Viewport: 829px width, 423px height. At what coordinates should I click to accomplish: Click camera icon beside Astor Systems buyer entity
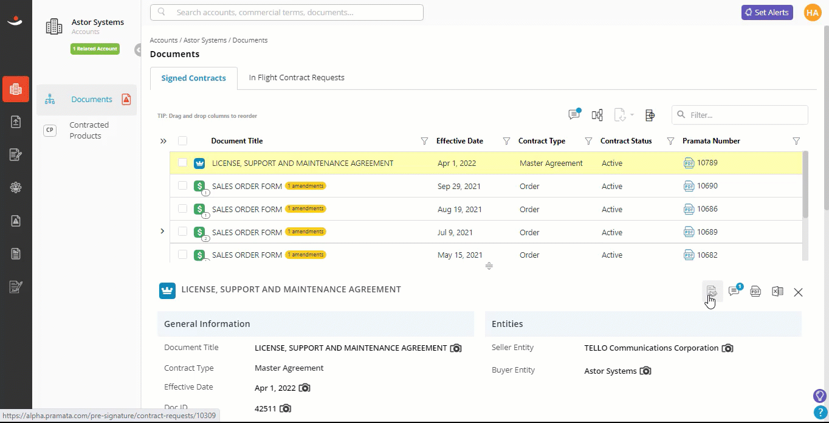click(x=645, y=371)
